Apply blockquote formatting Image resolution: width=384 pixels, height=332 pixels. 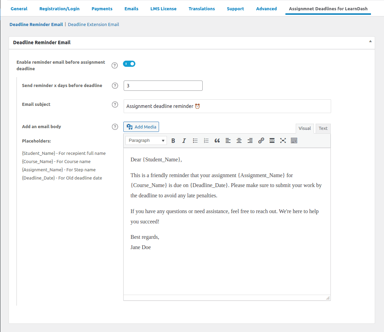[217, 140]
